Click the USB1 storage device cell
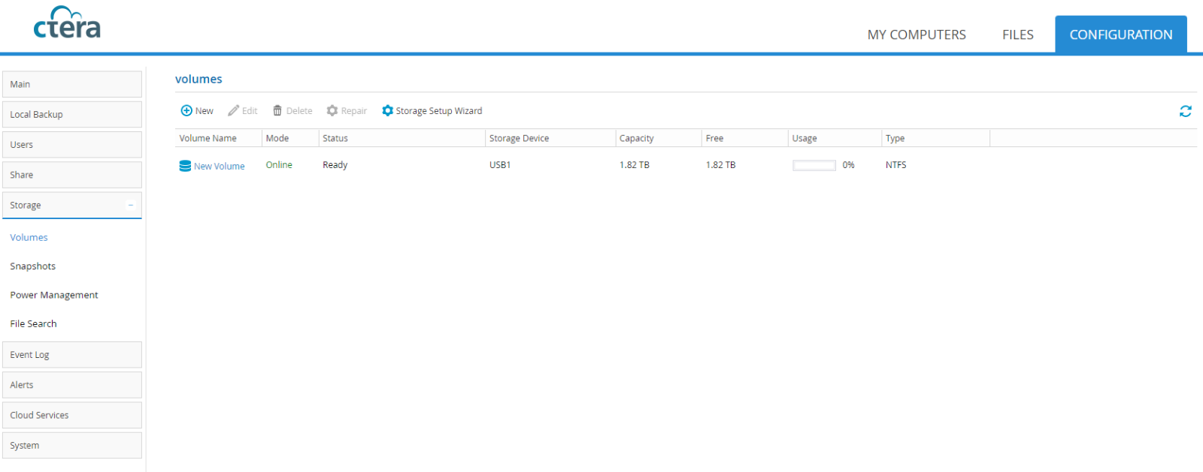Viewport: 1203px width, 472px height. (x=500, y=164)
